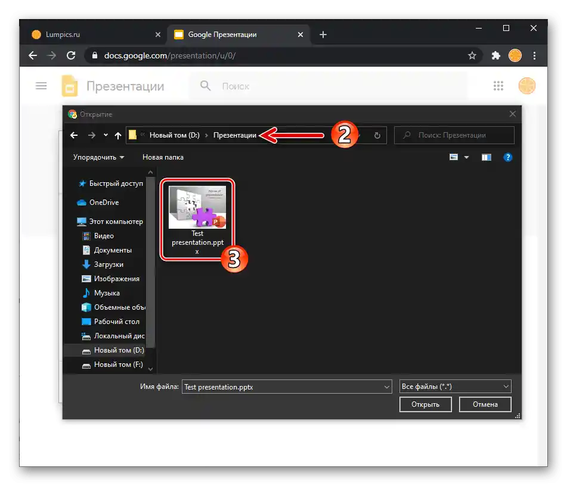Expand the Упорядочить dropdown
Viewport: 567px width, 486px height.
click(99, 157)
